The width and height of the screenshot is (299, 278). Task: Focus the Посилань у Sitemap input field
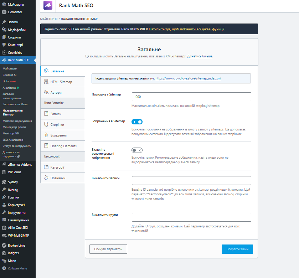(x=191, y=97)
